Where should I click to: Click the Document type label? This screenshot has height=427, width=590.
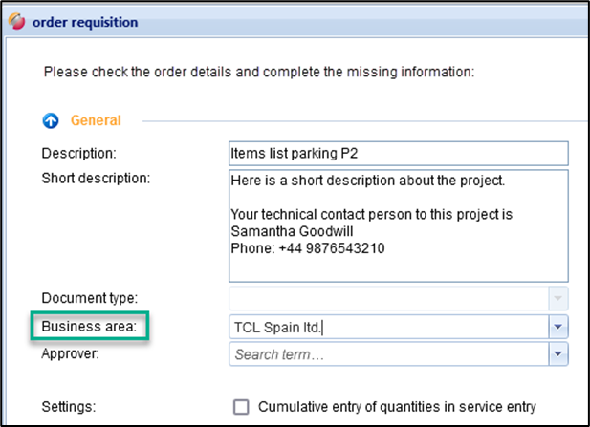[90, 299]
